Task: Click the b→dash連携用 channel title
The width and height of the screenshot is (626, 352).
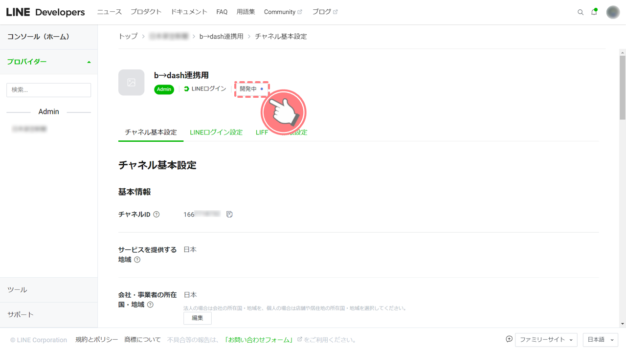Action: tap(181, 75)
